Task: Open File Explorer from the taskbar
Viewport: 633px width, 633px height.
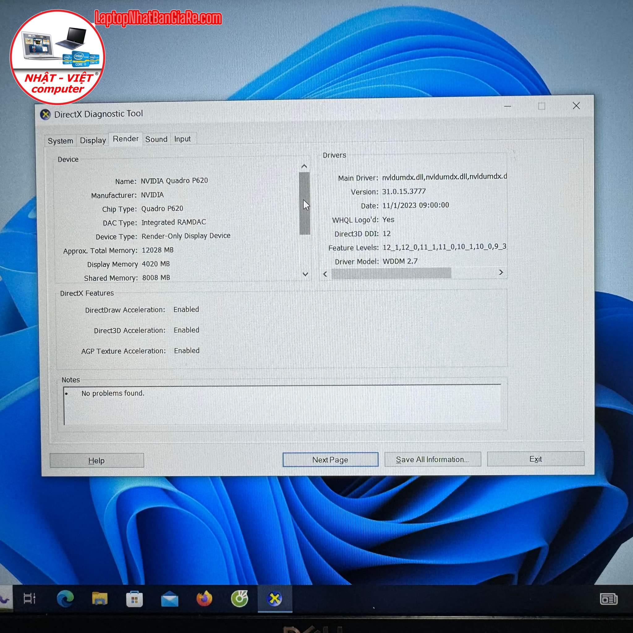Action: pos(100,599)
